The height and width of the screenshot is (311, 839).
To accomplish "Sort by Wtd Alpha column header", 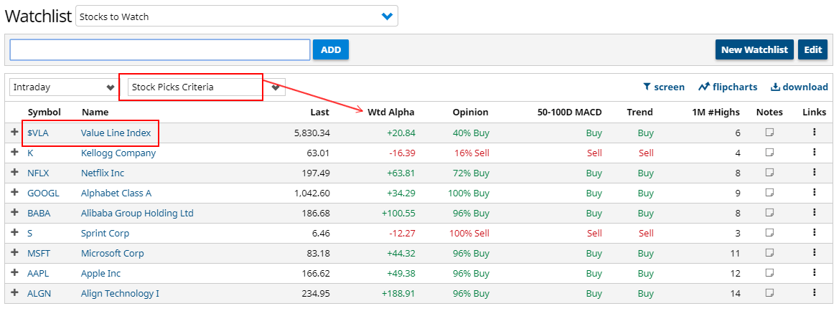I will point(390,112).
